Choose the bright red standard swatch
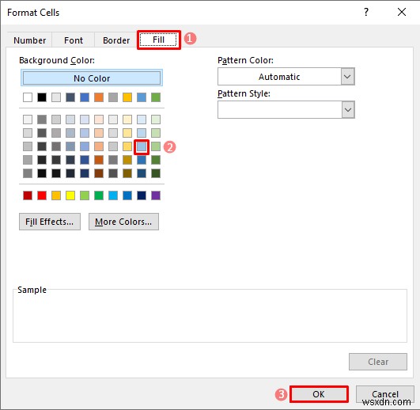Screen dimensions: 420x410 click(x=42, y=196)
